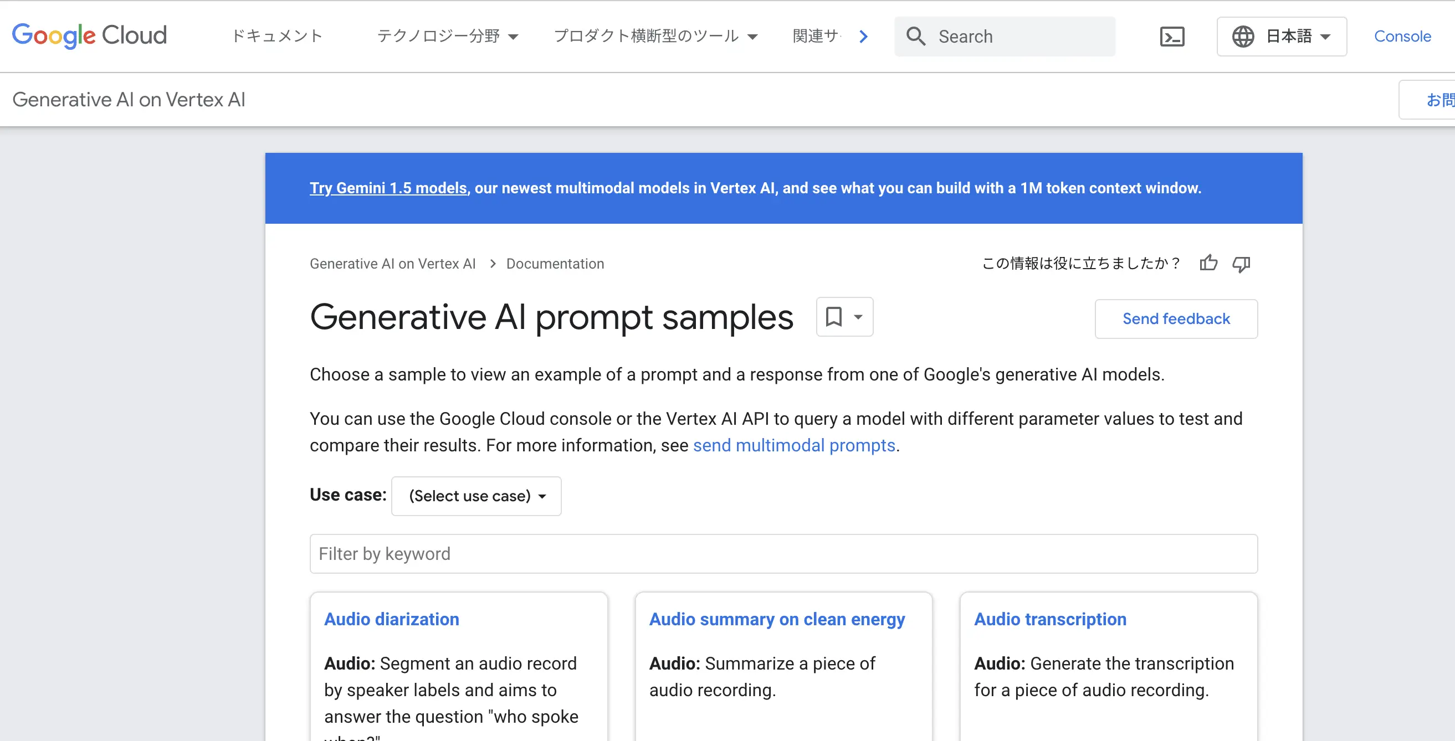
Task: Click into the Filter by keyword field
Action: click(783, 554)
